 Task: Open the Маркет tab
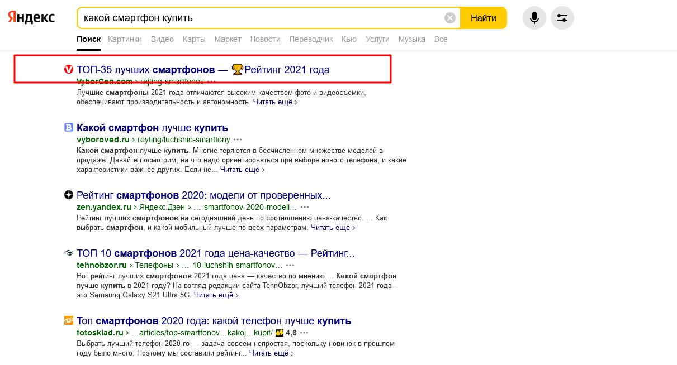tap(228, 39)
